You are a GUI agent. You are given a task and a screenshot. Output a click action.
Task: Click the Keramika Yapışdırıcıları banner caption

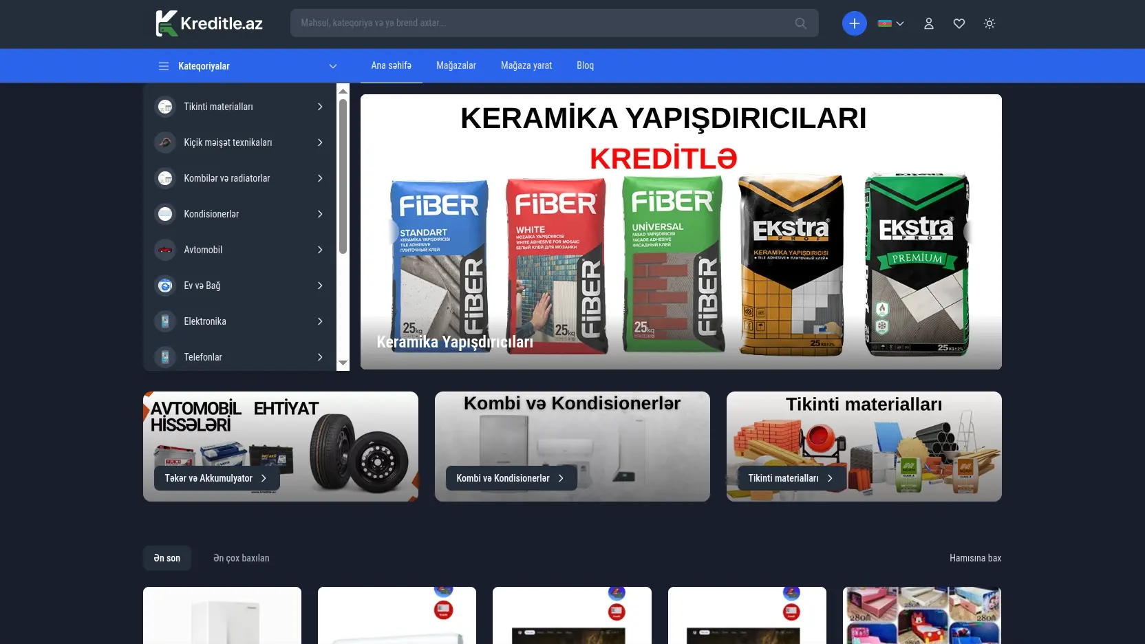pyautogui.click(x=455, y=342)
